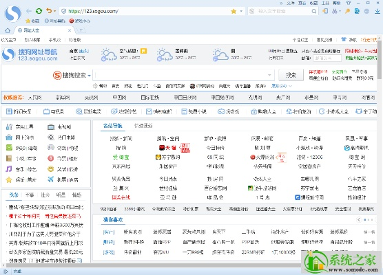Open the 苏宁易购 site link

pos(168,157)
